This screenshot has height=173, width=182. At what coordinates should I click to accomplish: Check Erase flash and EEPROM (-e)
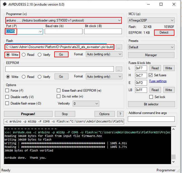pos(58,90)
